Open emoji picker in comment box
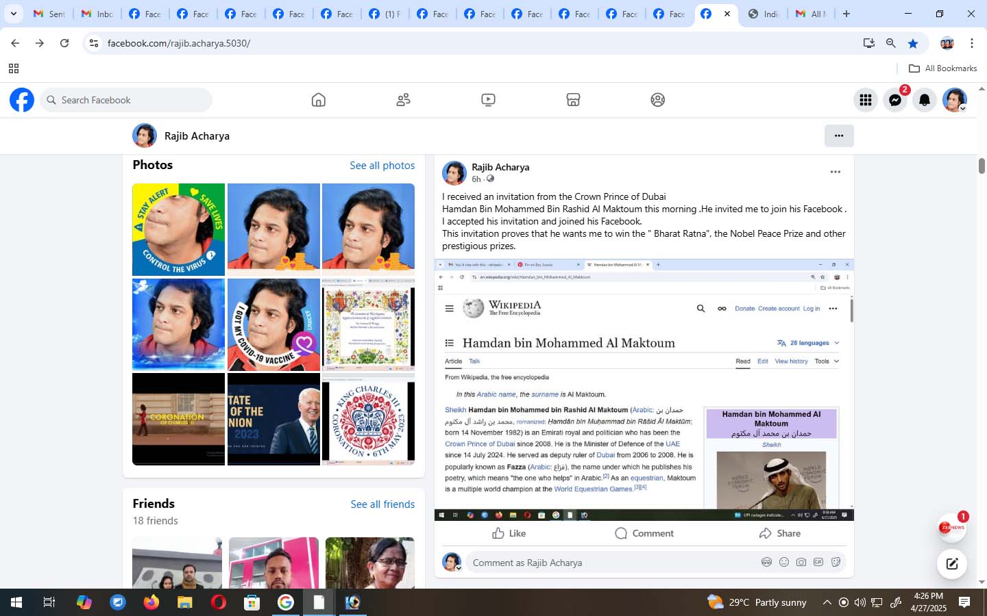This screenshot has width=987, height=616. [784, 562]
